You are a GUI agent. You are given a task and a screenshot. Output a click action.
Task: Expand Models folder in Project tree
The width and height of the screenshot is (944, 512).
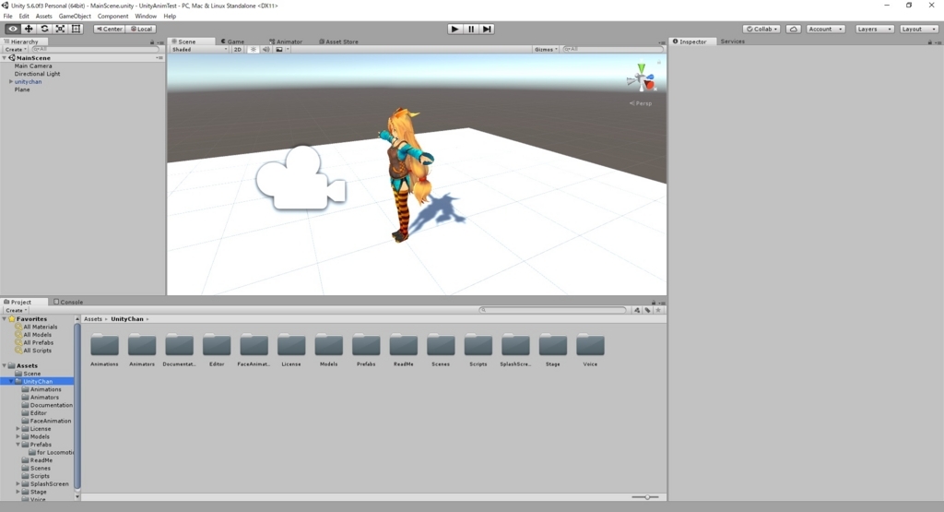[x=18, y=436]
